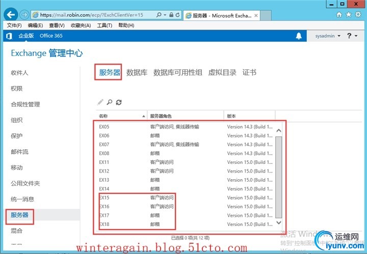Select the EX07 server row
The image size is (367, 254).
tap(186, 145)
